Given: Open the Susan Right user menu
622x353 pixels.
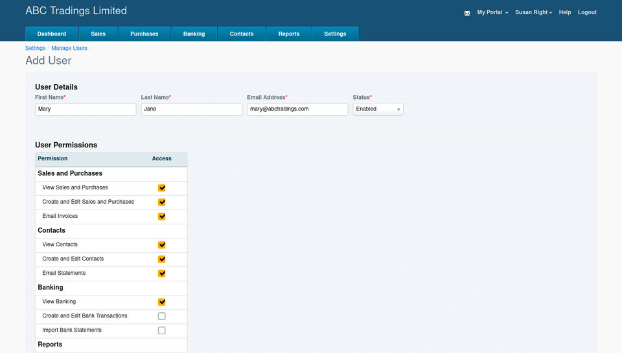Looking at the screenshot, I should 533,12.
